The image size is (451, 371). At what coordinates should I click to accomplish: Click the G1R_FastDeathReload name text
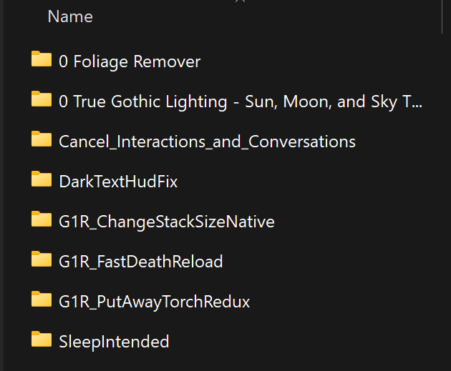140,262
